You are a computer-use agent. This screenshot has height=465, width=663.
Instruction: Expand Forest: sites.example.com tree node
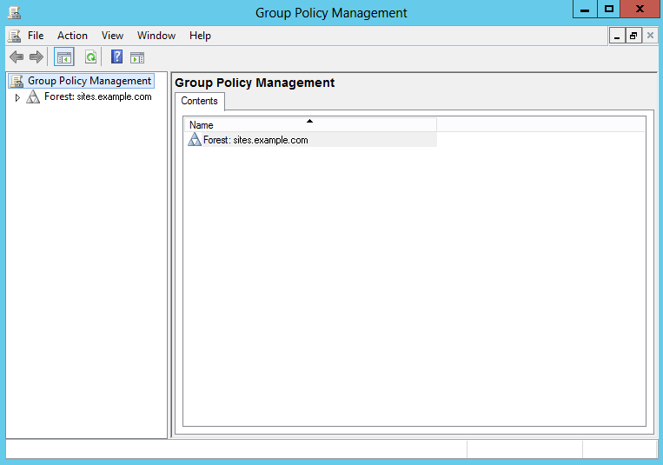tap(17, 97)
